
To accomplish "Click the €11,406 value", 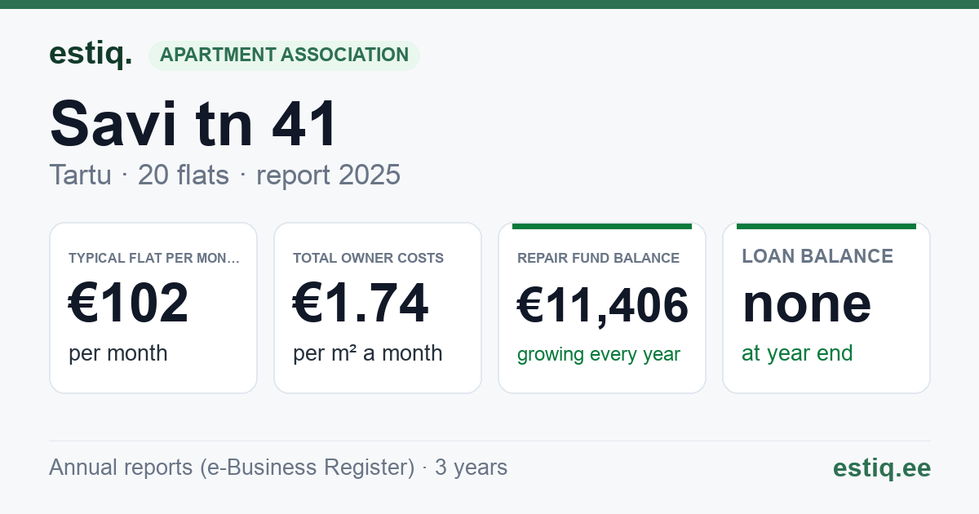I will 603,307.
